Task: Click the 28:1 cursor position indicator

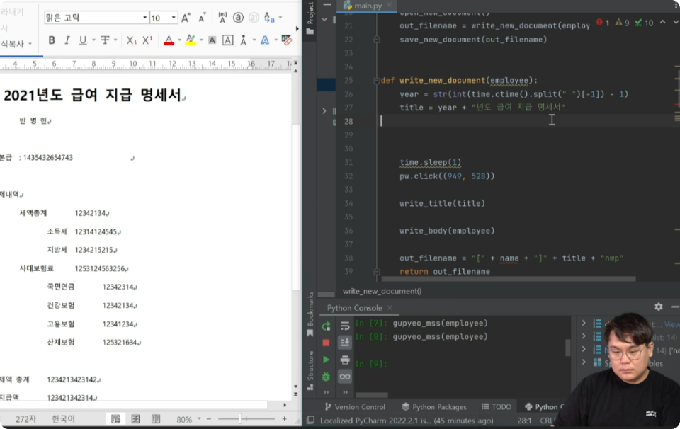Action: tap(524, 421)
